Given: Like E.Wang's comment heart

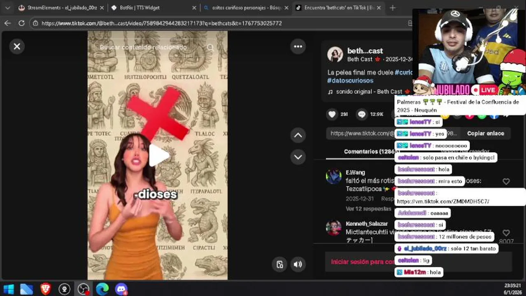Looking at the screenshot, I should (x=506, y=181).
